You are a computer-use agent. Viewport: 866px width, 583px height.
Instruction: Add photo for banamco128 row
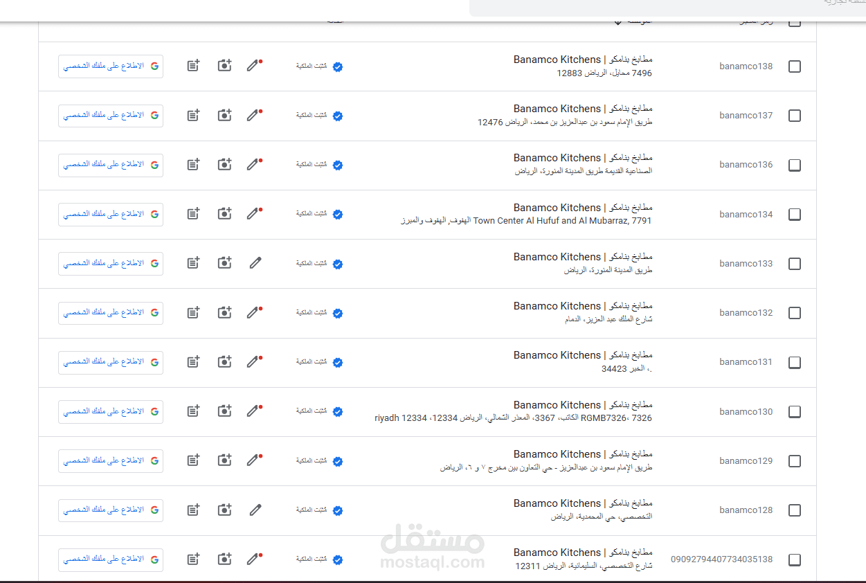(224, 510)
